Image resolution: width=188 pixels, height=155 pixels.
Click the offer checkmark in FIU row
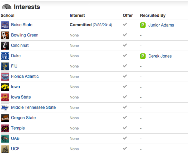click(125, 66)
